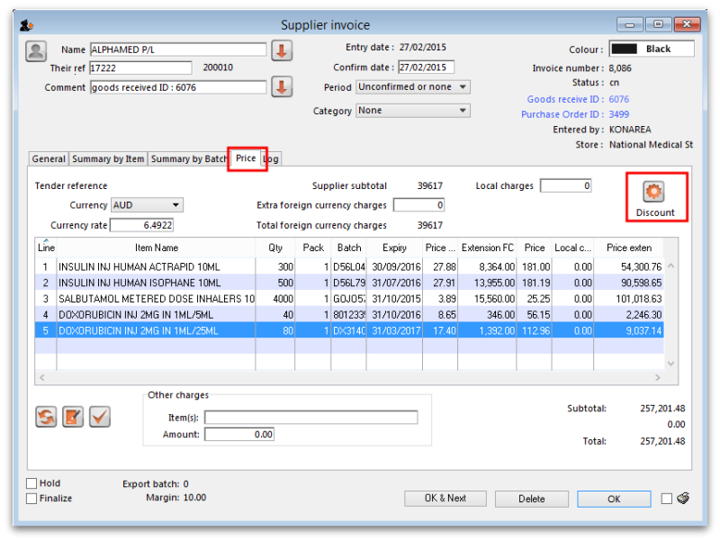Enable the Hold checkbox

pos(32,483)
